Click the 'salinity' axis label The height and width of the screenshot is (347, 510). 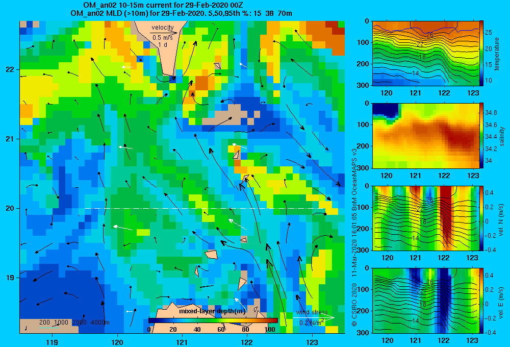(502, 136)
